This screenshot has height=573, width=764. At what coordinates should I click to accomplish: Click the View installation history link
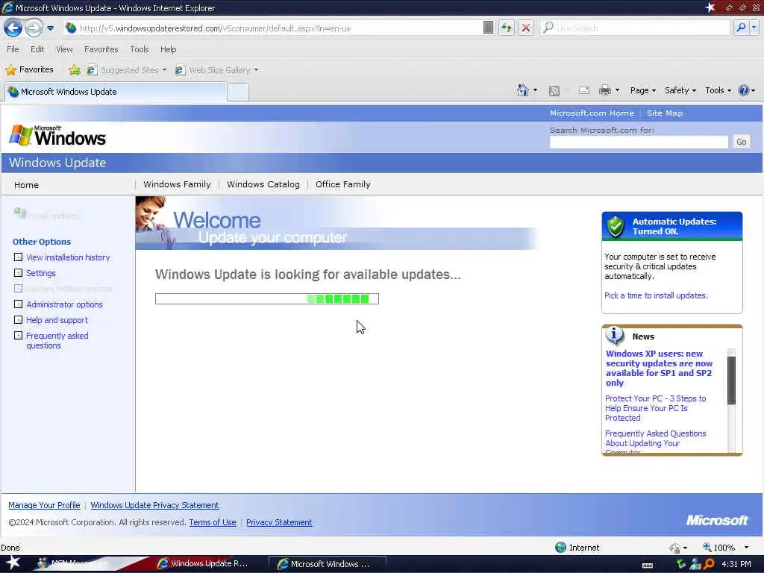(x=68, y=257)
